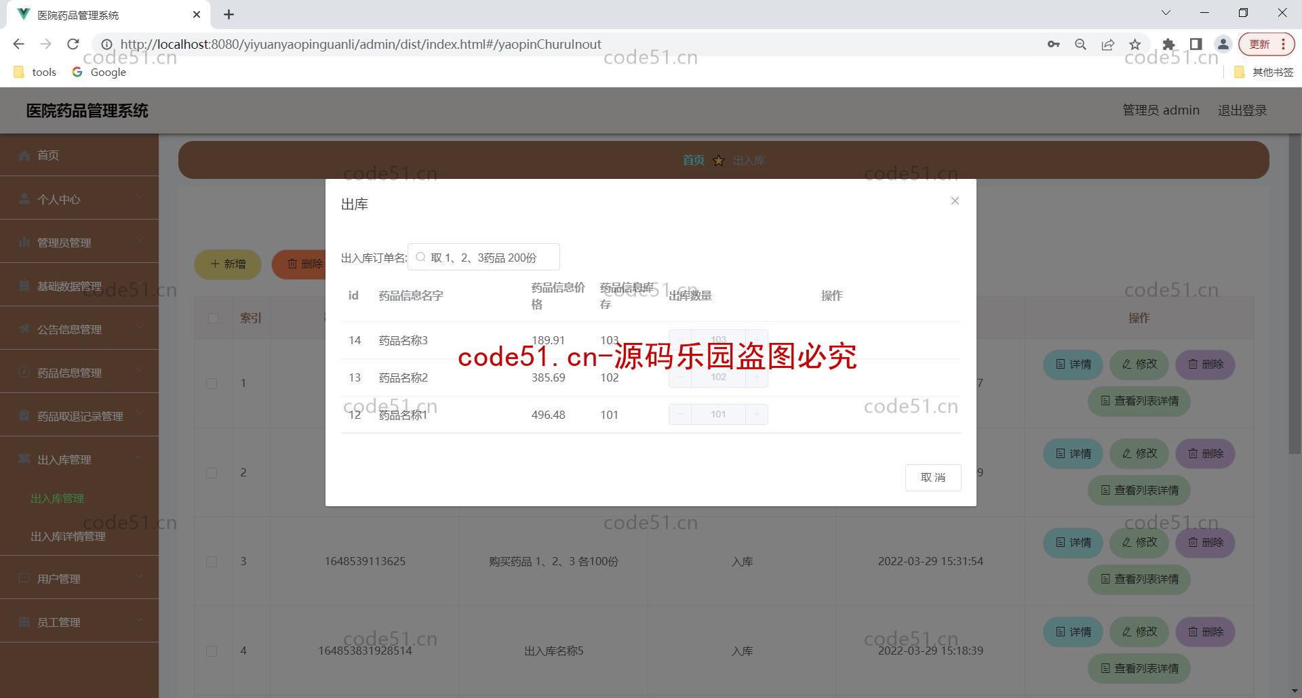
Task: Expand 用户管理 sidebar menu
Action: (79, 578)
